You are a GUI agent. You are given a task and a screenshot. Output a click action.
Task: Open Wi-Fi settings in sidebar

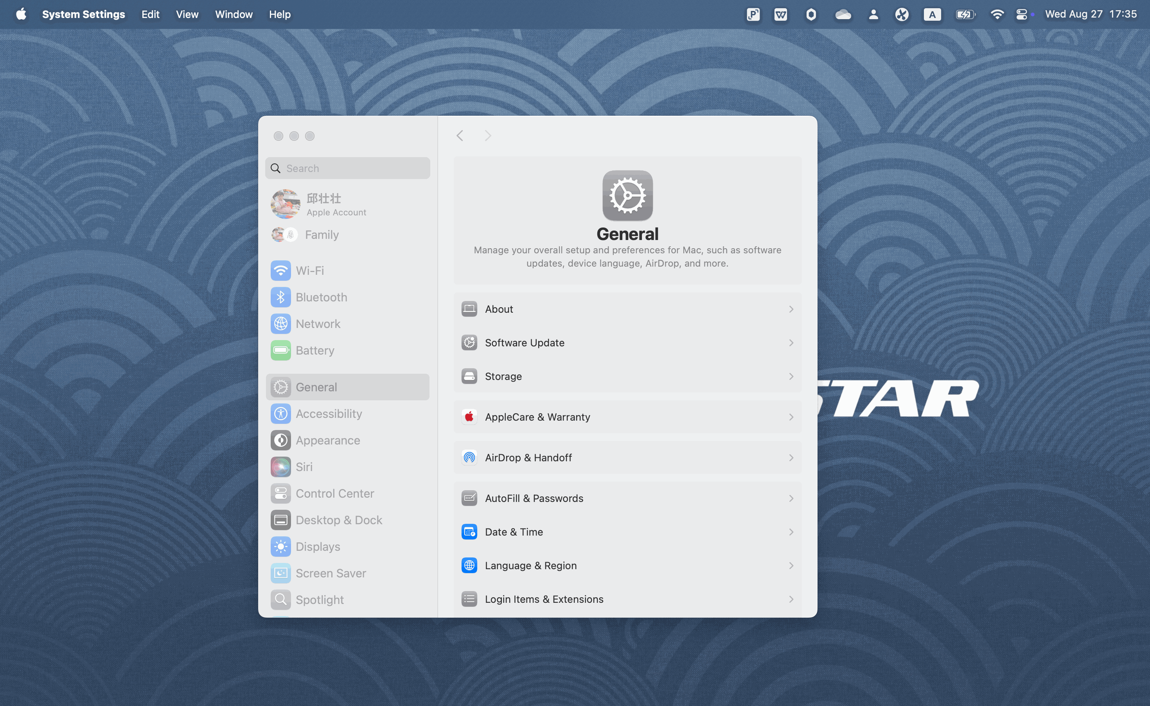click(347, 271)
